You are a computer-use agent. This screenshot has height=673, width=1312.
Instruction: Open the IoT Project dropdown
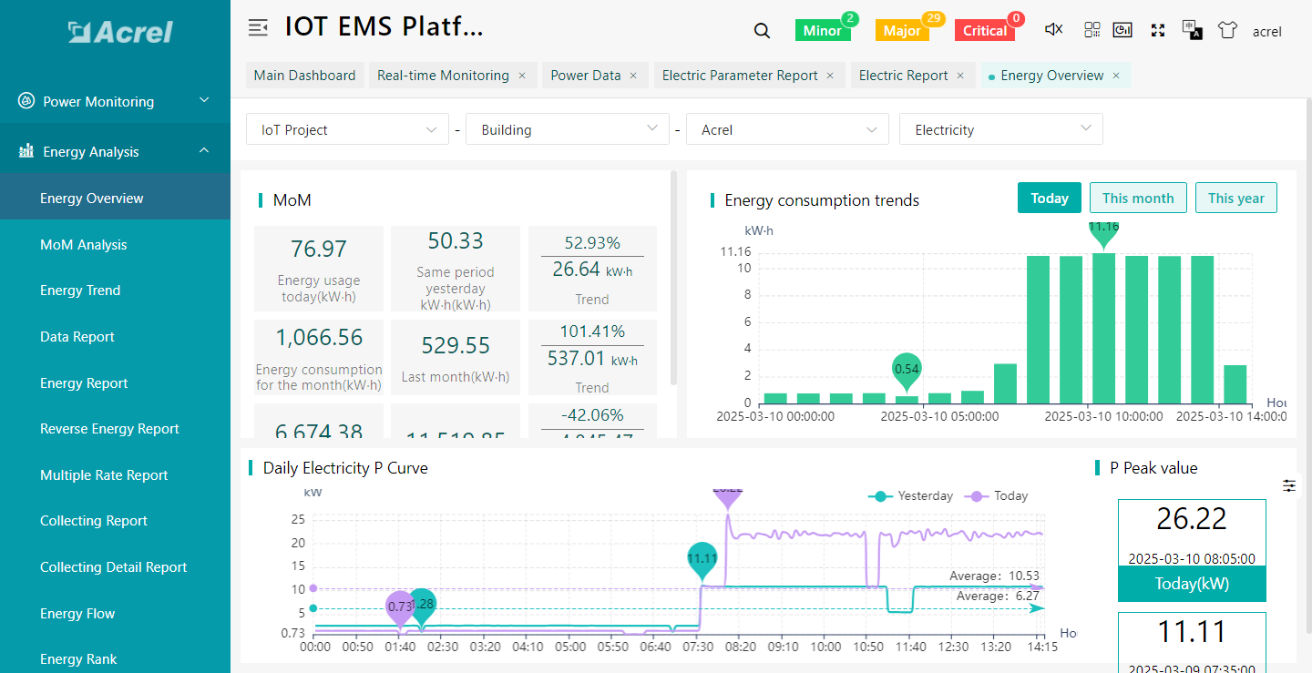point(347,129)
